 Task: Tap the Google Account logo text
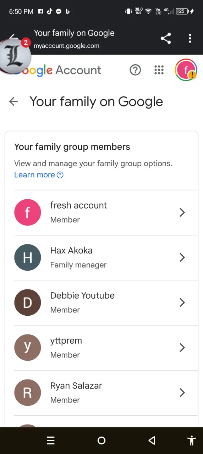57,70
